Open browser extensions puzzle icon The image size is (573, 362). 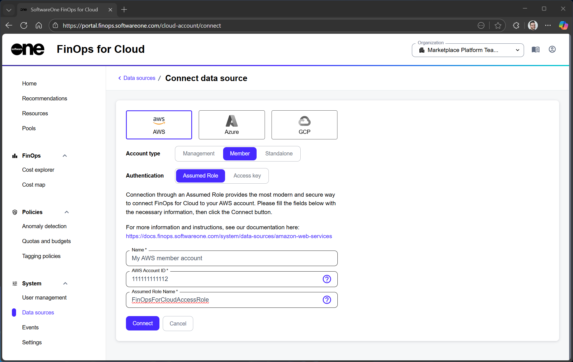(x=516, y=25)
